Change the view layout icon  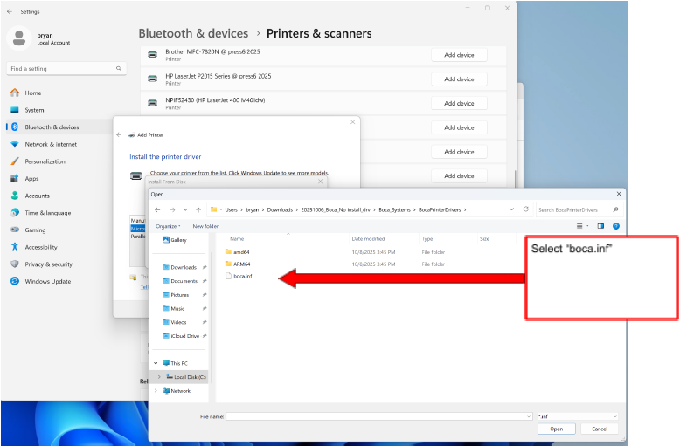pyautogui.click(x=581, y=226)
